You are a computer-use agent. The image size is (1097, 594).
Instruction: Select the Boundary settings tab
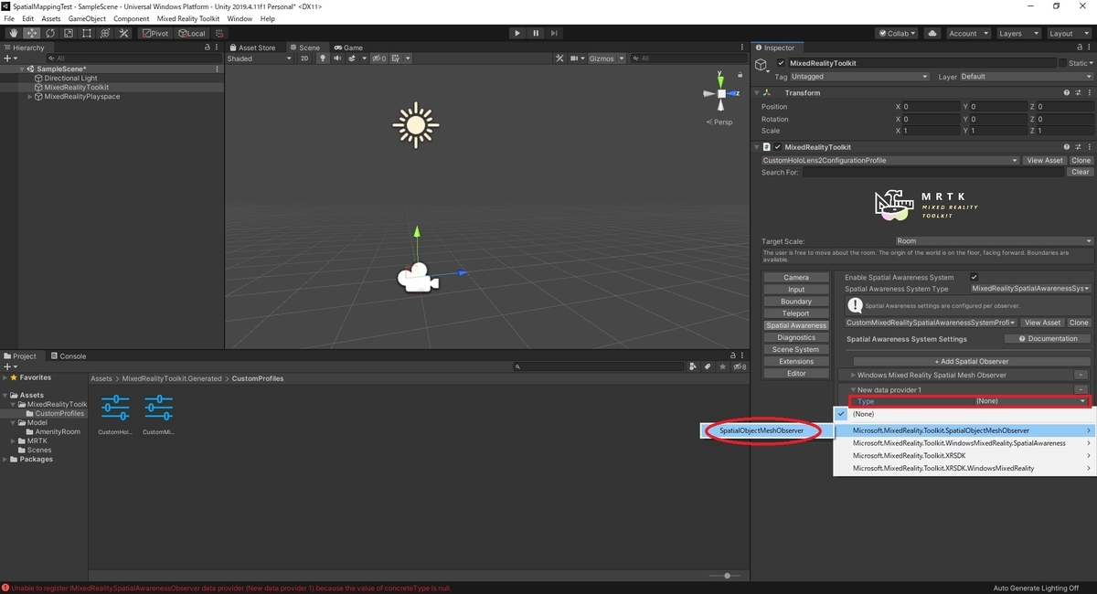796,302
